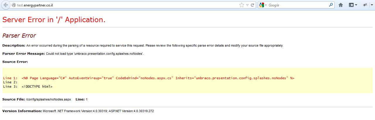Open the Home page icon
The height and width of the screenshot is (120, 375).
341,5
